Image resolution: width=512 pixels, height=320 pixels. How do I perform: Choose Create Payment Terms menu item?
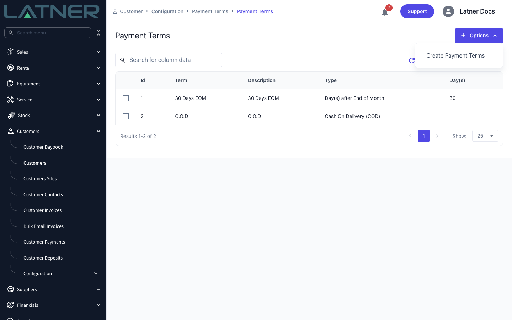coord(455,55)
